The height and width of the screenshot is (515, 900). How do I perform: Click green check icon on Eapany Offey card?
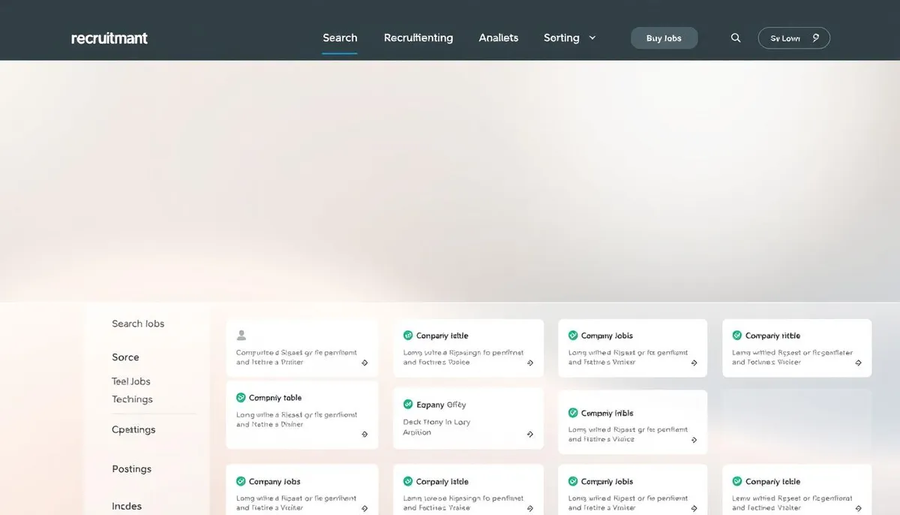click(x=408, y=405)
